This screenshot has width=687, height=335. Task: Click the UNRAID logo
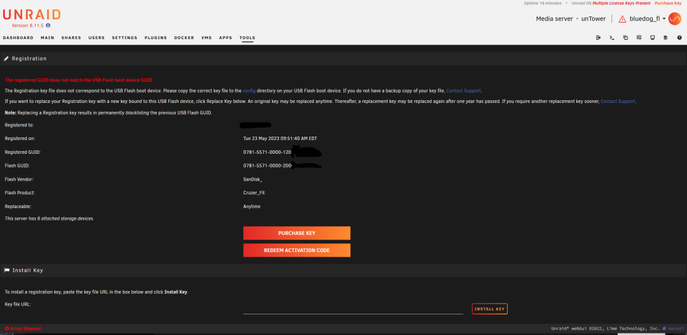pyautogui.click(x=32, y=15)
